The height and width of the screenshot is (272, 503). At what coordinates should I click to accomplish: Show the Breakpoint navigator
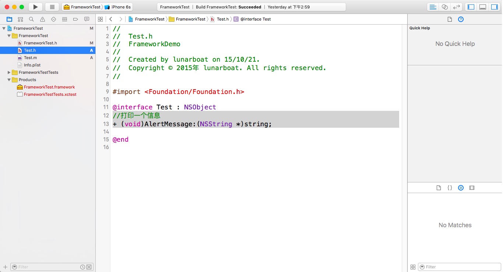point(75,19)
